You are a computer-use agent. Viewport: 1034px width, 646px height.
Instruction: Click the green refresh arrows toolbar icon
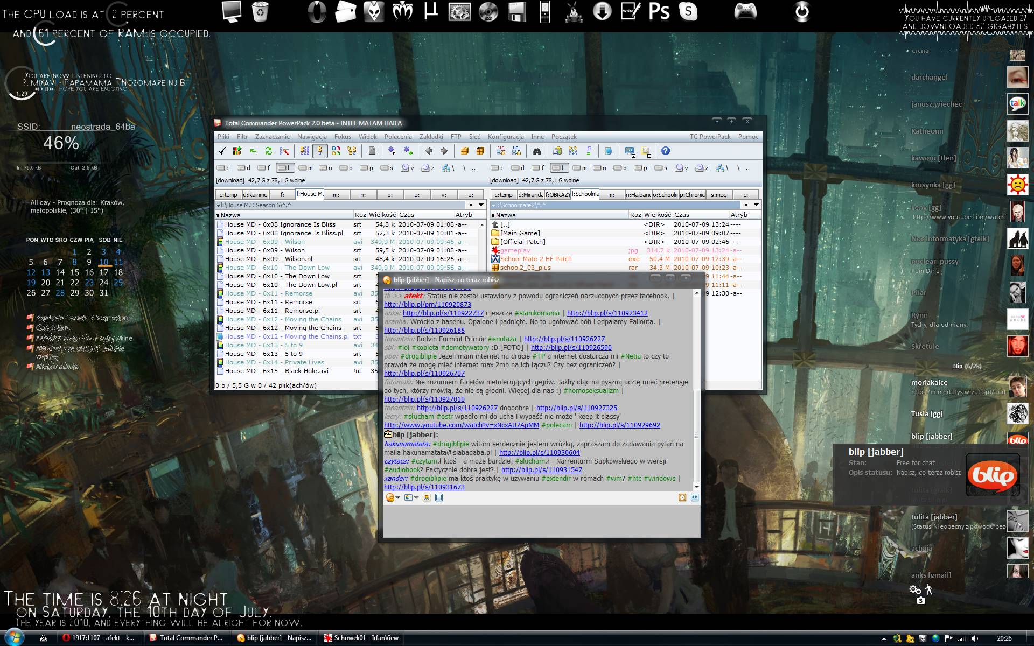click(268, 151)
